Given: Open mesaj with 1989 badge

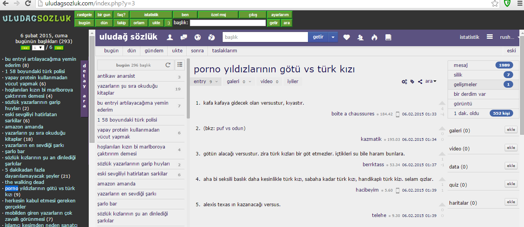Looking at the screenshot, I should pos(483,65).
